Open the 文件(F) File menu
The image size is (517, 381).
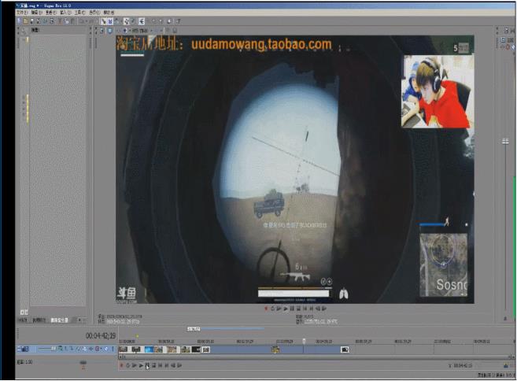pos(22,13)
